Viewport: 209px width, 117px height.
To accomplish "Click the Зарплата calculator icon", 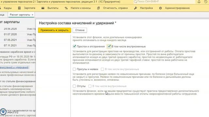I will tap(19, 8).
